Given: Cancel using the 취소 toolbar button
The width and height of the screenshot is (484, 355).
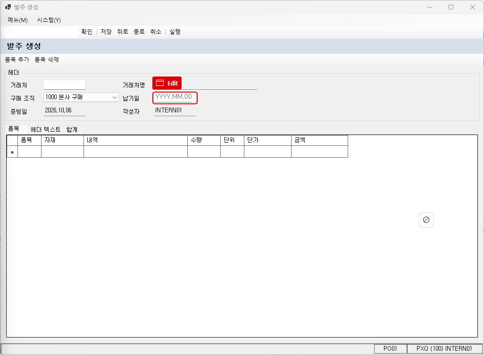Looking at the screenshot, I should (x=156, y=32).
